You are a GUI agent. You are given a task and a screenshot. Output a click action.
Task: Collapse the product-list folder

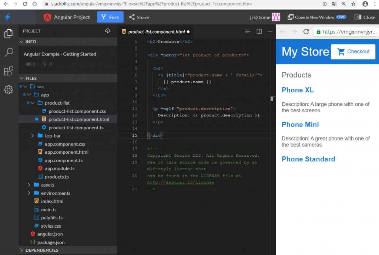coord(33,103)
